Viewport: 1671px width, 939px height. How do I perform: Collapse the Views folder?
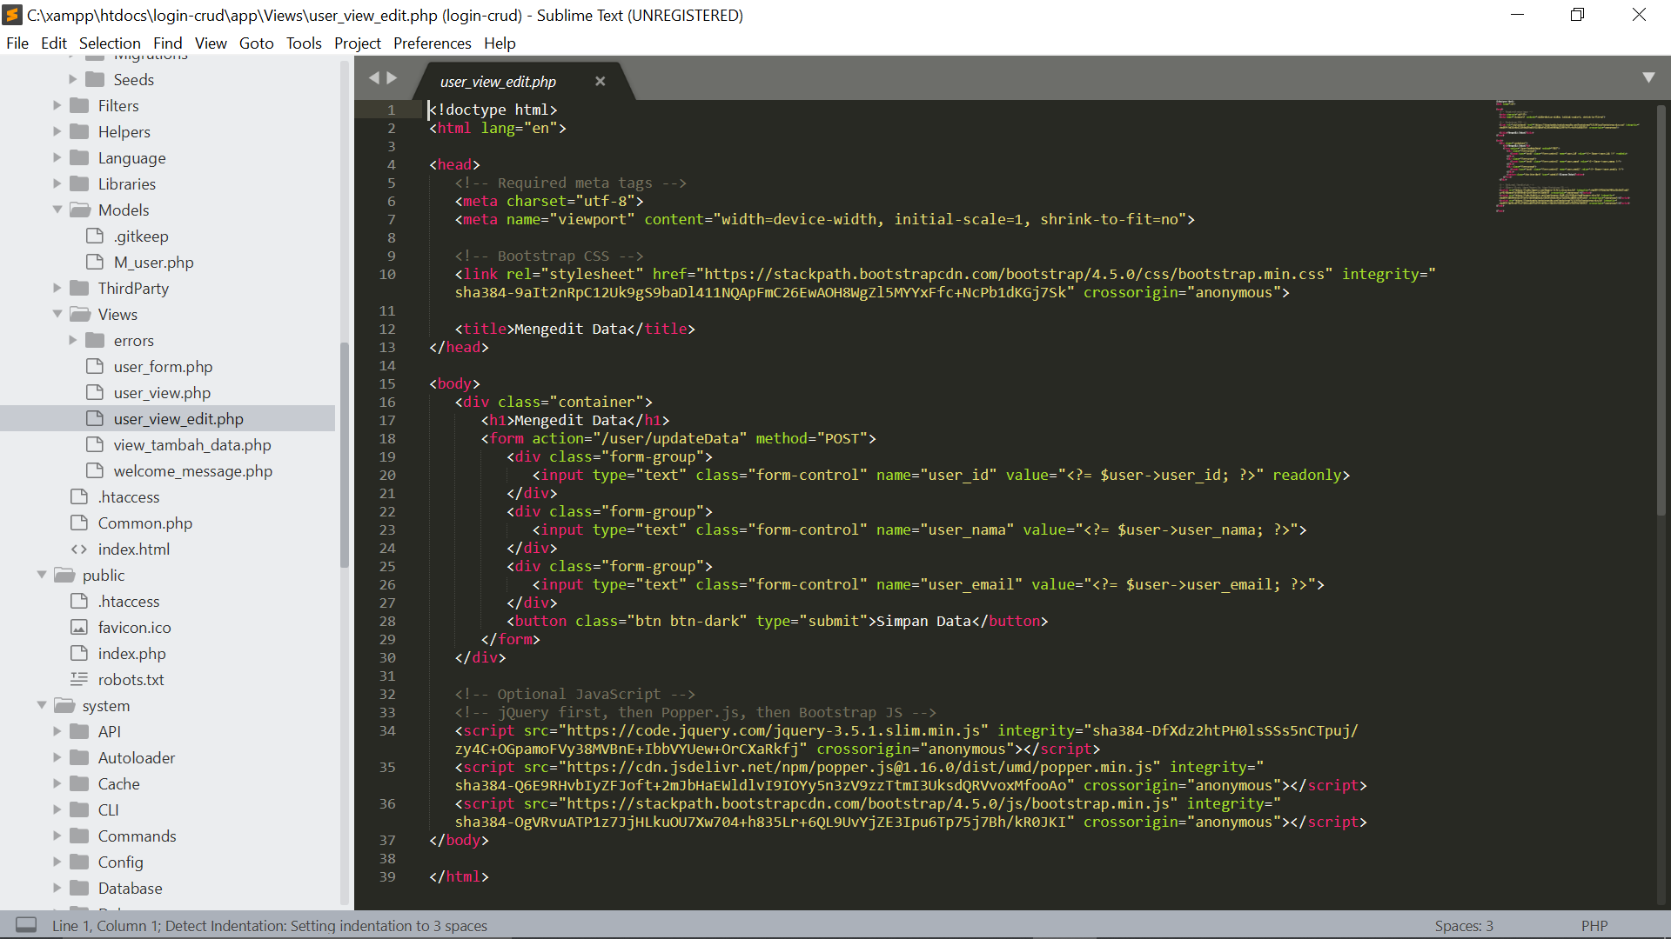tap(57, 314)
